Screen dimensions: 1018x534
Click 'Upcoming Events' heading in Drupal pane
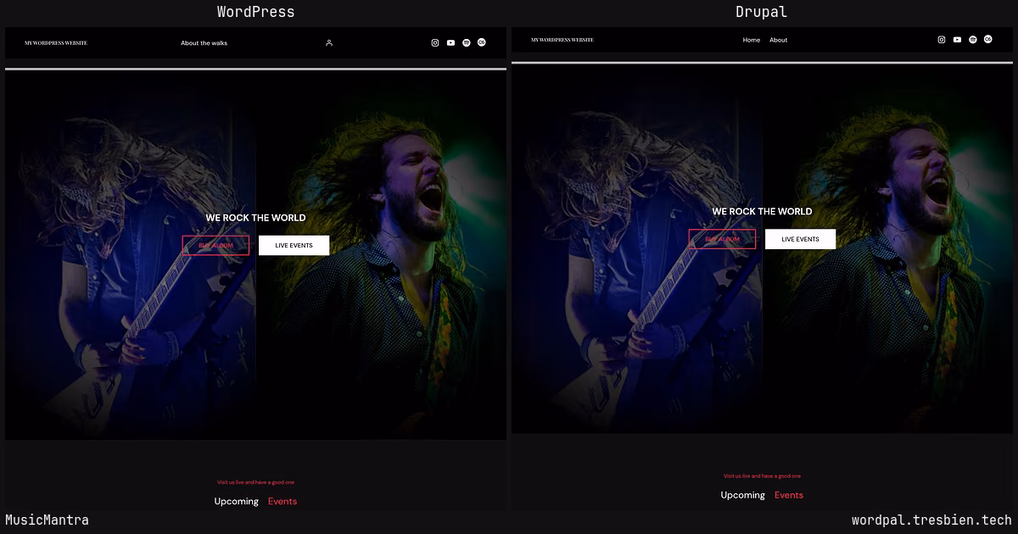[762, 495]
